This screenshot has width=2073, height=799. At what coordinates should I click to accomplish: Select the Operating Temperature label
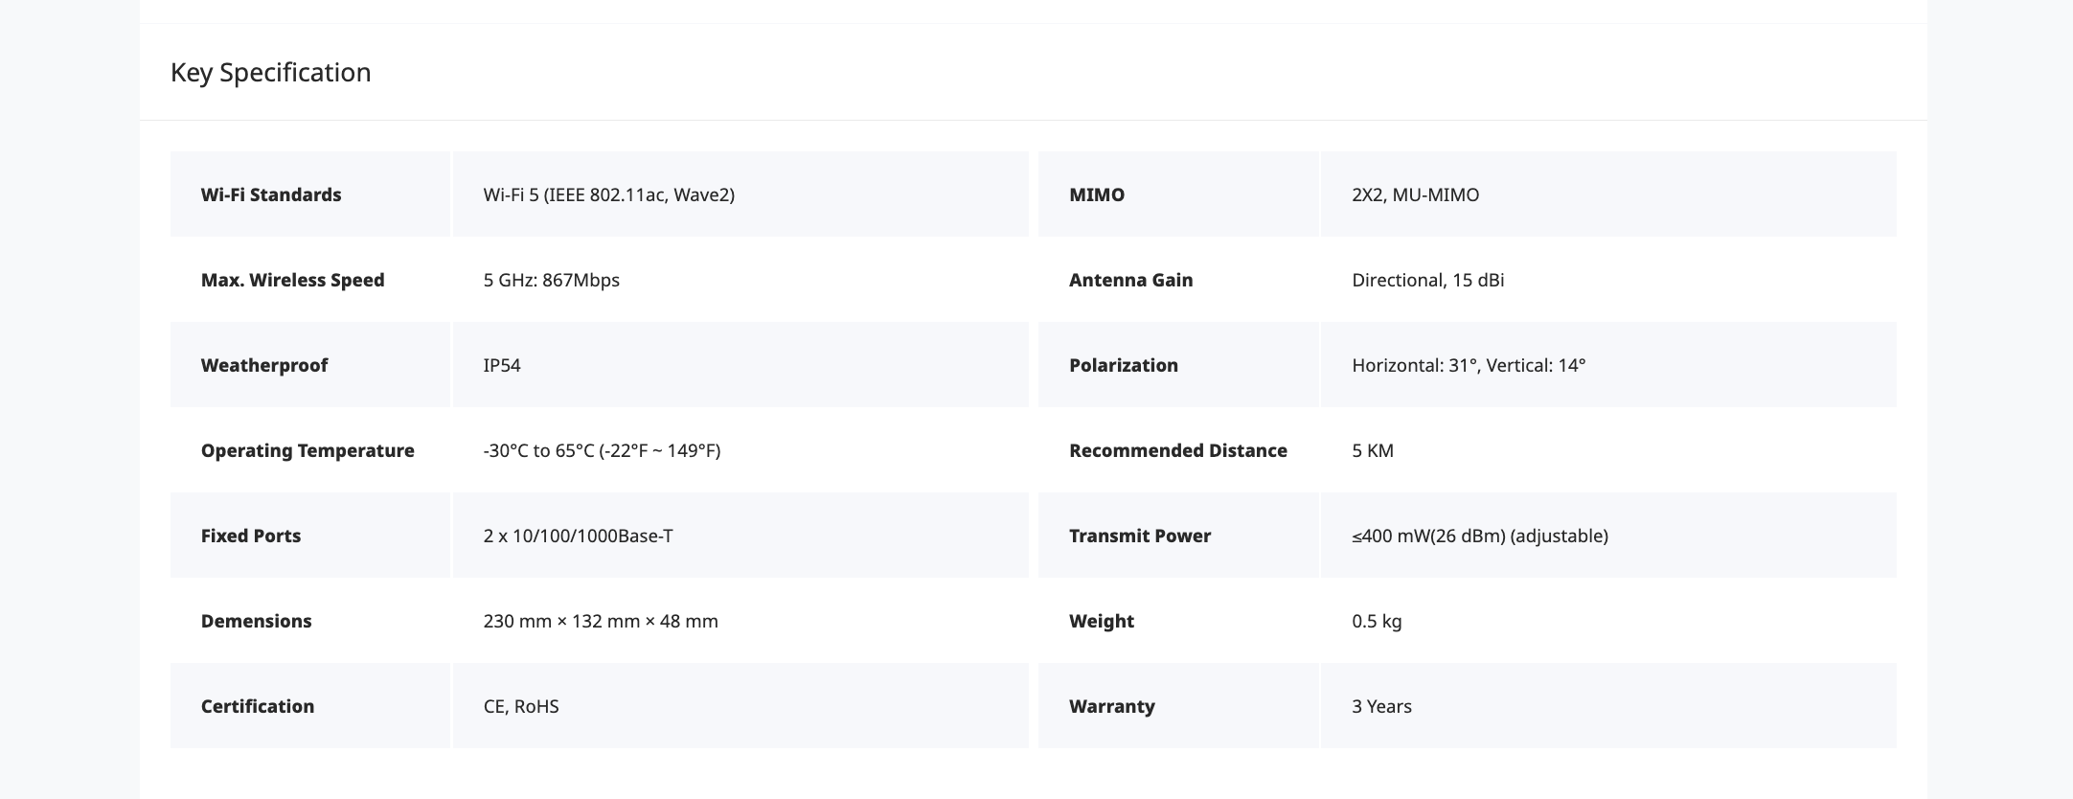click(x=308, y=450)
